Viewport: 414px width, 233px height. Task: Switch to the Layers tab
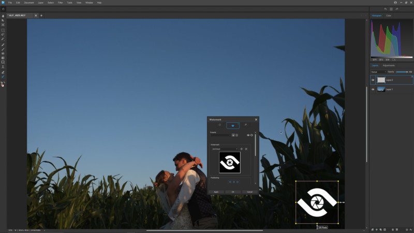coord(375,66)
